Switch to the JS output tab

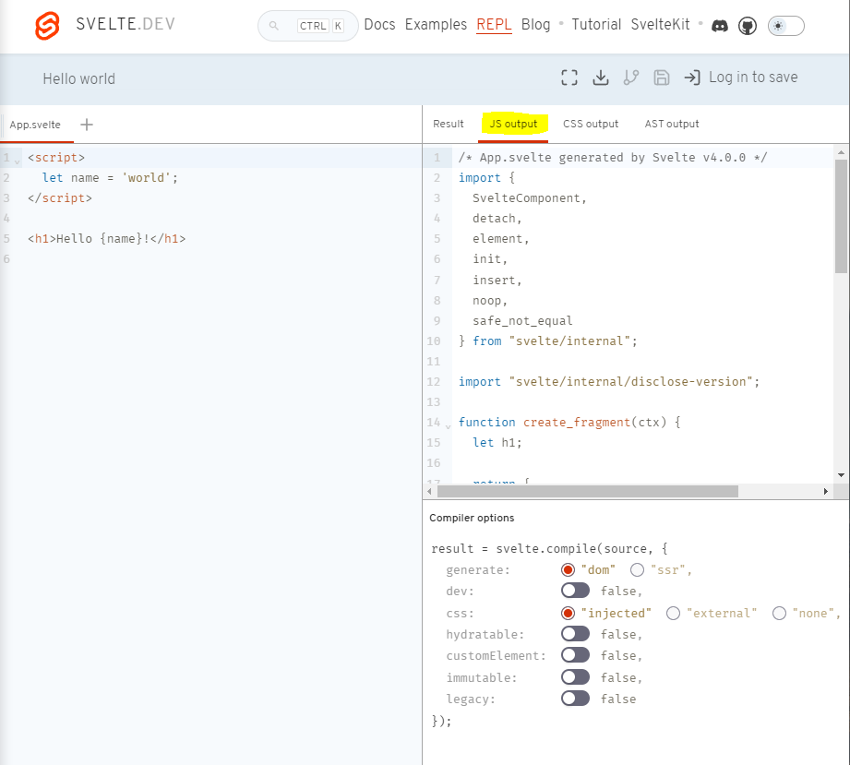point(513,124)
